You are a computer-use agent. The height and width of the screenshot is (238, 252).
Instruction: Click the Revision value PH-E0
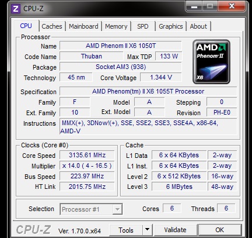(x=222, y=112)
